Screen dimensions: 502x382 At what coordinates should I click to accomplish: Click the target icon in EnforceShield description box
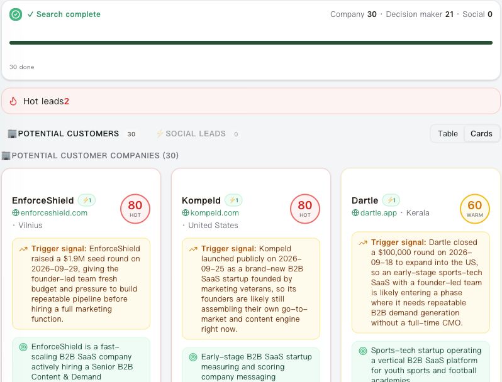coord(23,347)
